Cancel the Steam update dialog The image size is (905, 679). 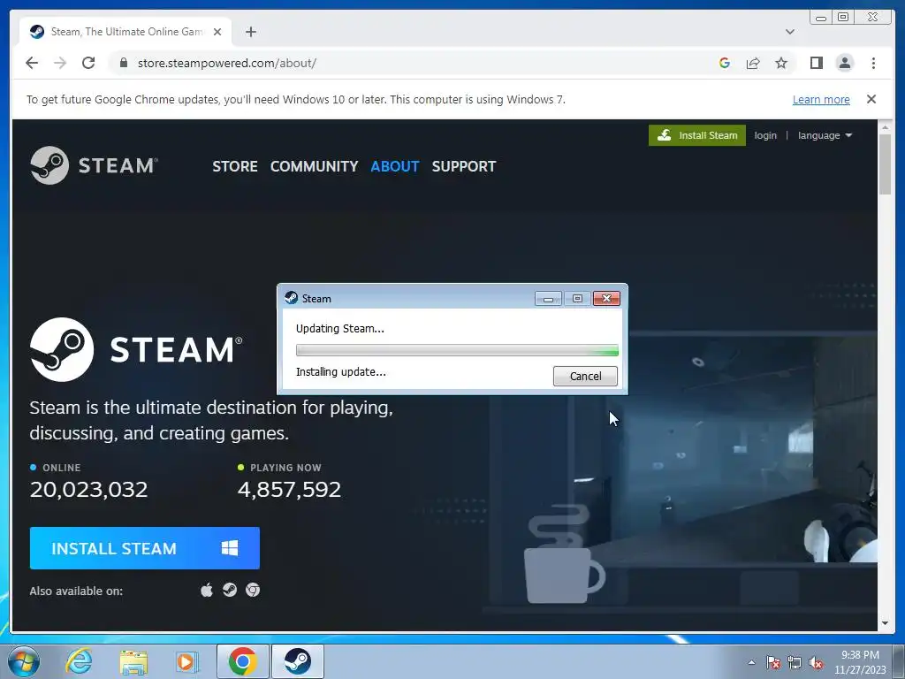(585, 376)
